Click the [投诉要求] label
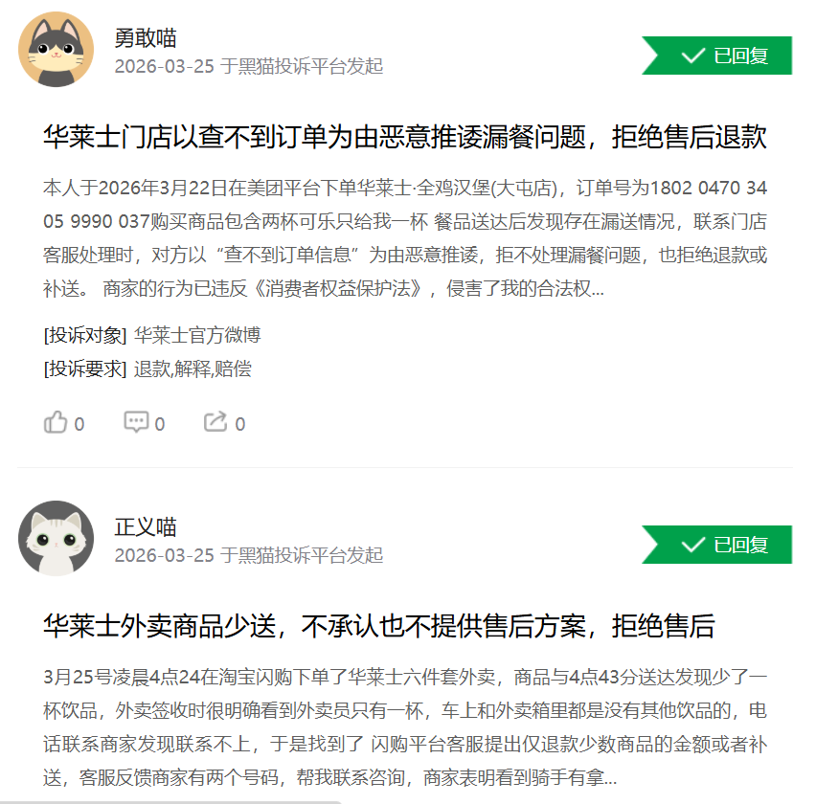816x804 pixels. click(x=85, y=368)
